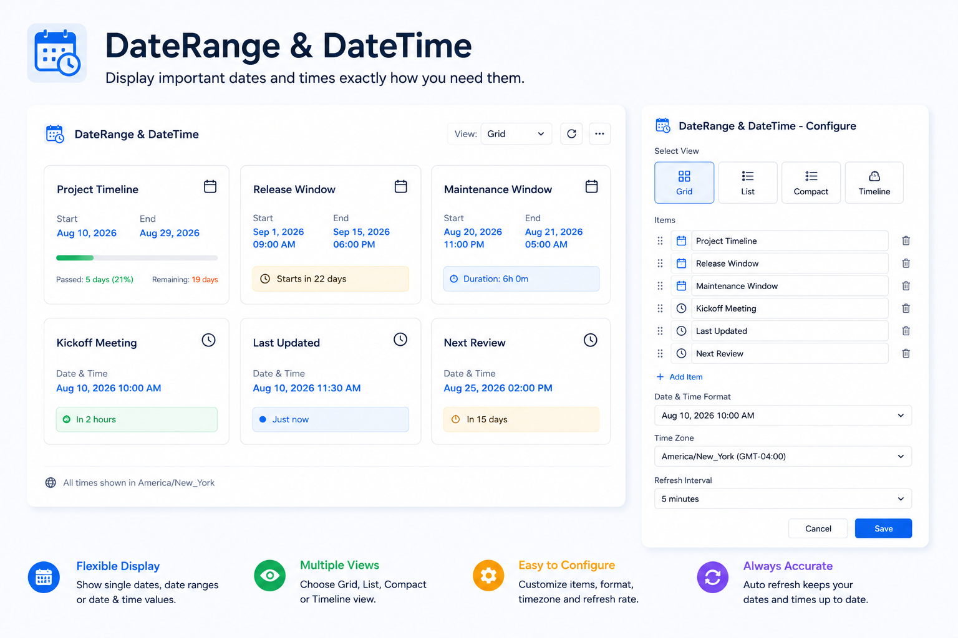
Task: Open the three-dot more options menu
Action: (599, 134)
